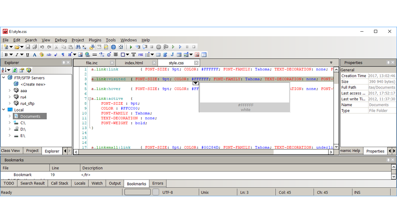Collapse the FTP/SFTP Servers tree node
397x223 pixels.
point(4,78)
